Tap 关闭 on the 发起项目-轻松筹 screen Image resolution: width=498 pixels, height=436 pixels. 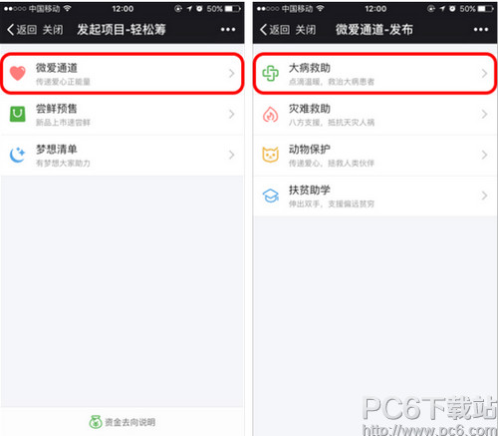(53, 30)
